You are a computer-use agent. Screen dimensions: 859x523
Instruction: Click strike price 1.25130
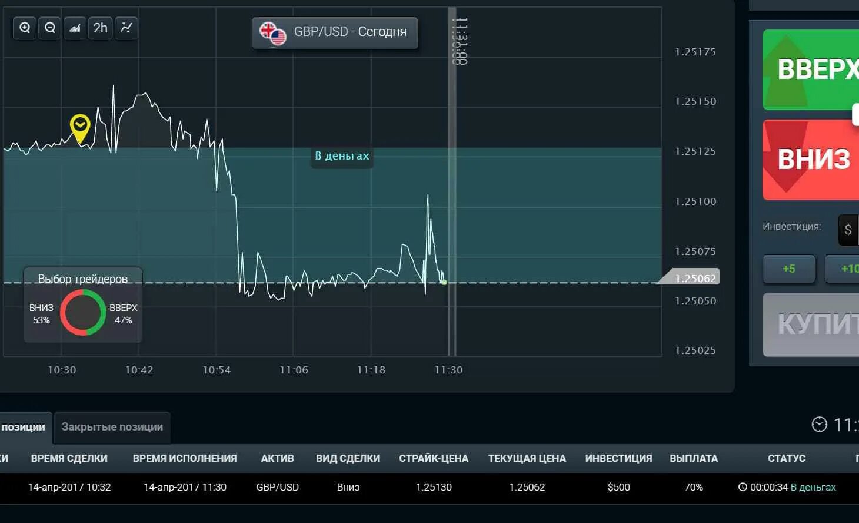point(434,487)
